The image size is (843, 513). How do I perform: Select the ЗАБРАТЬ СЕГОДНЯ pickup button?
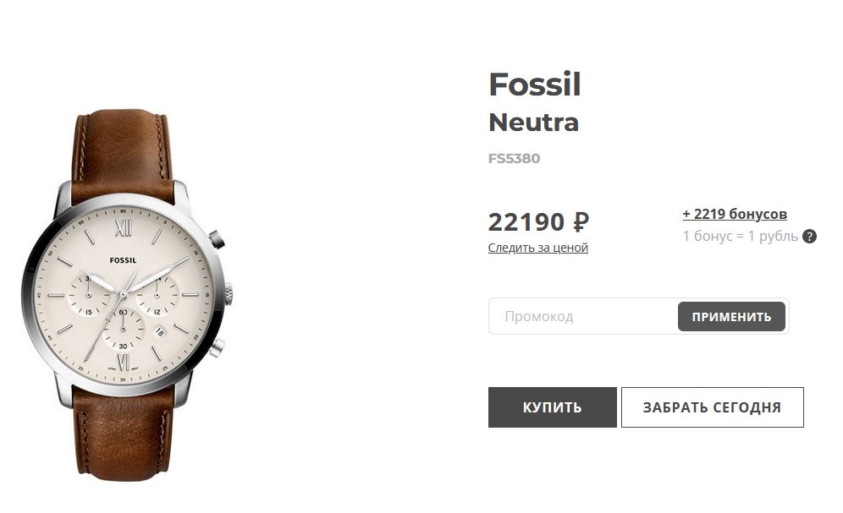click(x=713, y=407)
